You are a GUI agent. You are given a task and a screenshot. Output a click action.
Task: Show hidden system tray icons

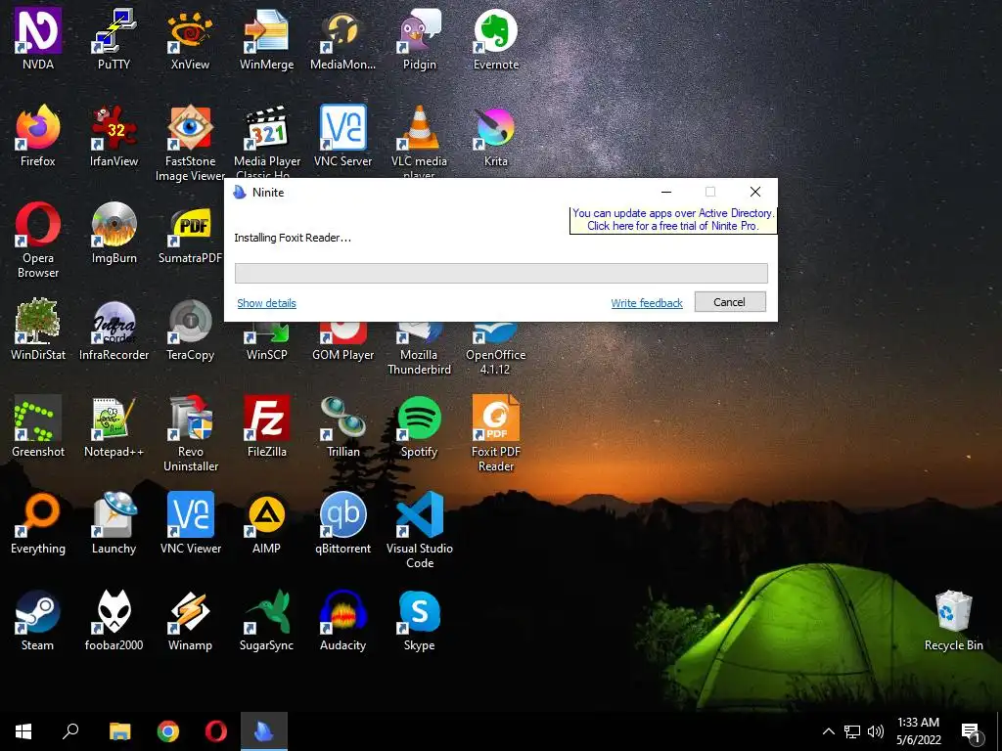click(x=828, y=731)
